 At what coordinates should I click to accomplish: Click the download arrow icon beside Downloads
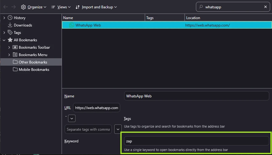tap(10, 25)
